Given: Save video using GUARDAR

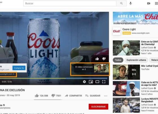Looking at the screenshot, I should pyautogui.click(x=93, y=96).
